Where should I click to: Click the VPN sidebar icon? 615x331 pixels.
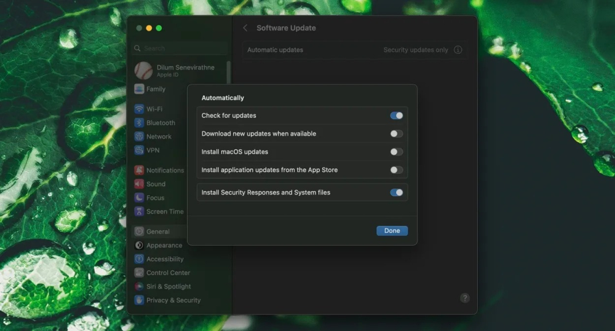click(140, 150)
